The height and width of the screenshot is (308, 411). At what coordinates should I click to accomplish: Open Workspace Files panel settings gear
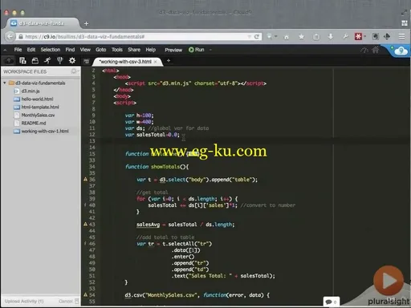[75, 71]
